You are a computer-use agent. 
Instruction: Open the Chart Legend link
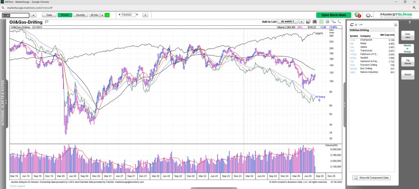click(x=18, y=186)
